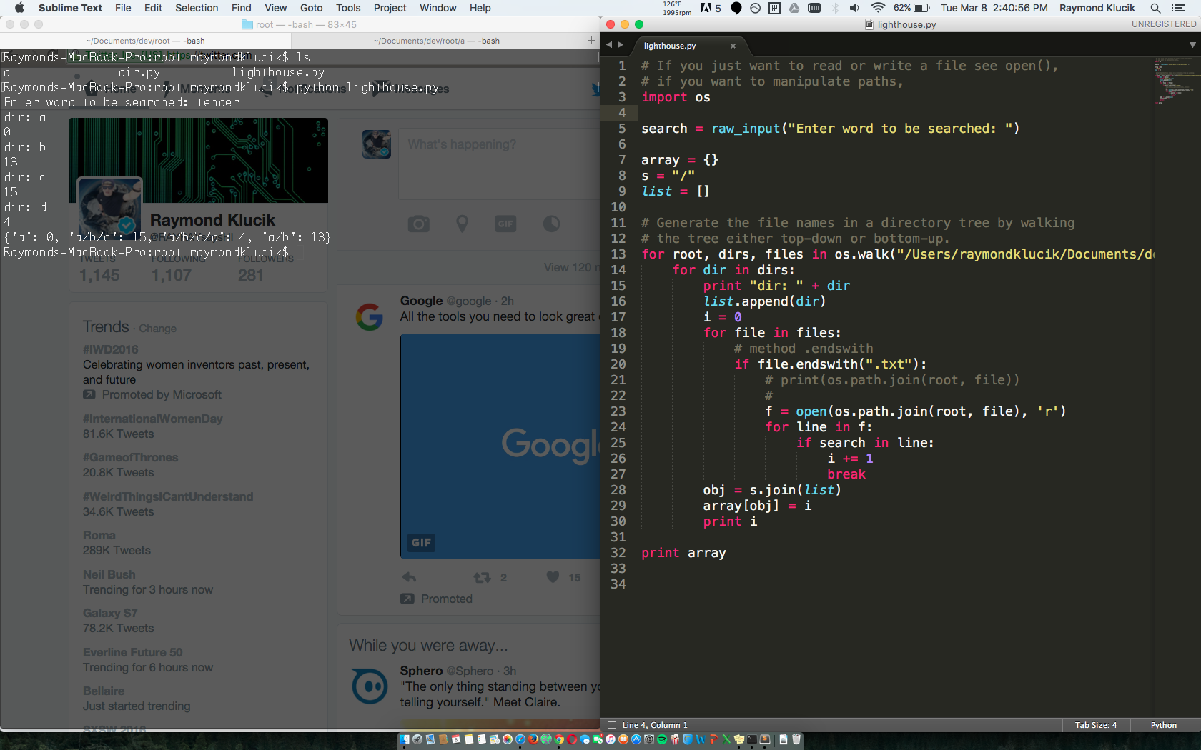Click the 'break' statement on line 27
This screenshot has width=1201, height=750.
(846, 474)
